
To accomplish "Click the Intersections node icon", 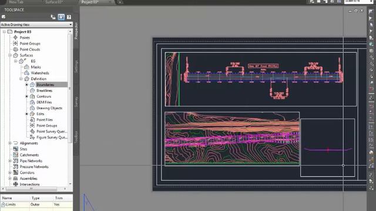I will point(16,184).
